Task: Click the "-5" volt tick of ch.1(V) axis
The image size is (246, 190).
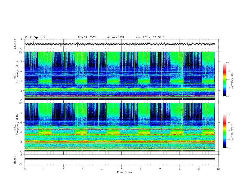Action: [x=21, y=49]
